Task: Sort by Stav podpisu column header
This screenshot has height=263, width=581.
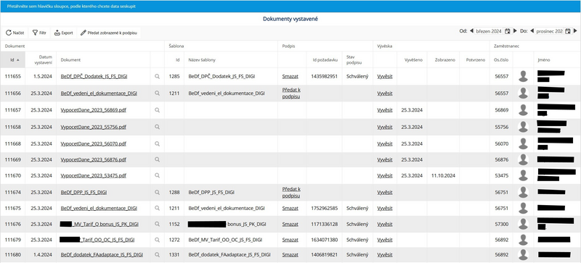Action: 357,59
